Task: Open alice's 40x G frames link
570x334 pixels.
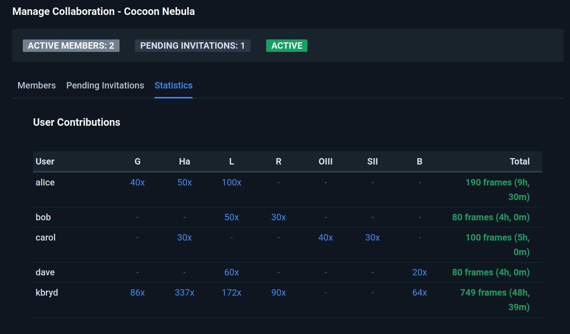Action: [x=137, y=183]
